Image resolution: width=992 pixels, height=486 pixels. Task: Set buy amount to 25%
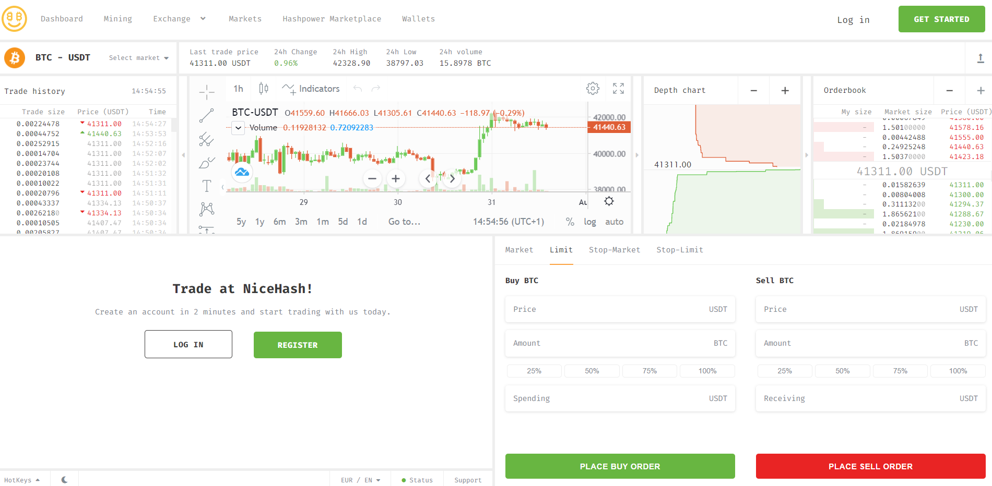[534, 371]
